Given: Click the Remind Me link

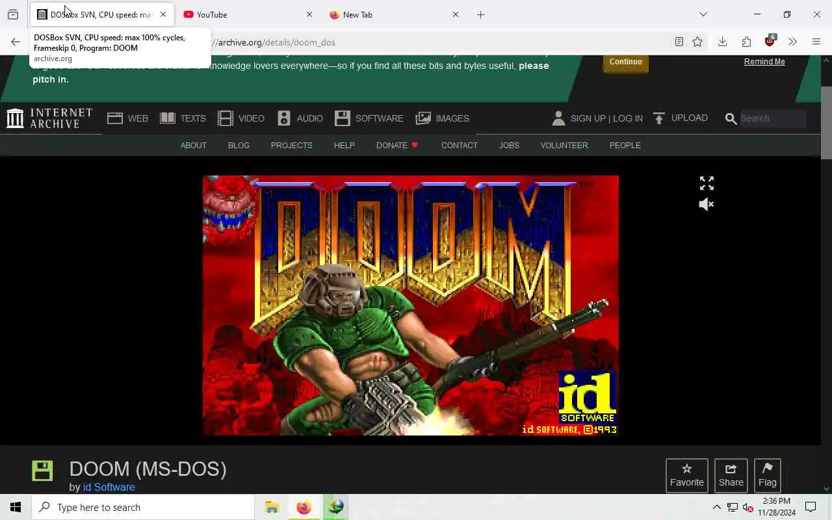Looking at the screenshot, I should pyautogui.click(x=764, y=62).
